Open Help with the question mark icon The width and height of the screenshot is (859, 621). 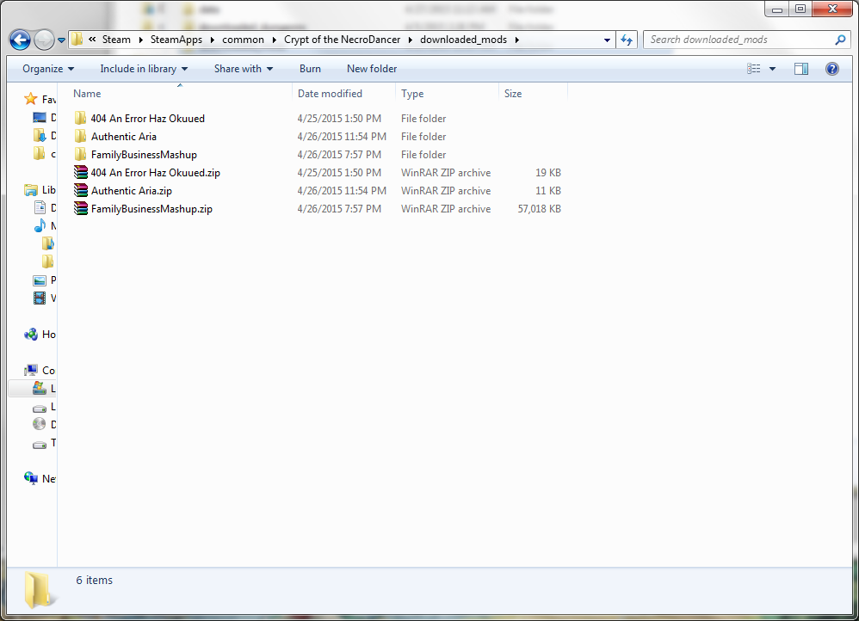pos(831,69)
